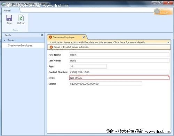
Task: Collapse validation details dropdown arrow
Action: [x=168, y=42]
